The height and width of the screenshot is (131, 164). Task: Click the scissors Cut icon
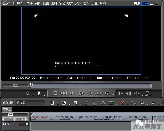click(x=86, y=103)
